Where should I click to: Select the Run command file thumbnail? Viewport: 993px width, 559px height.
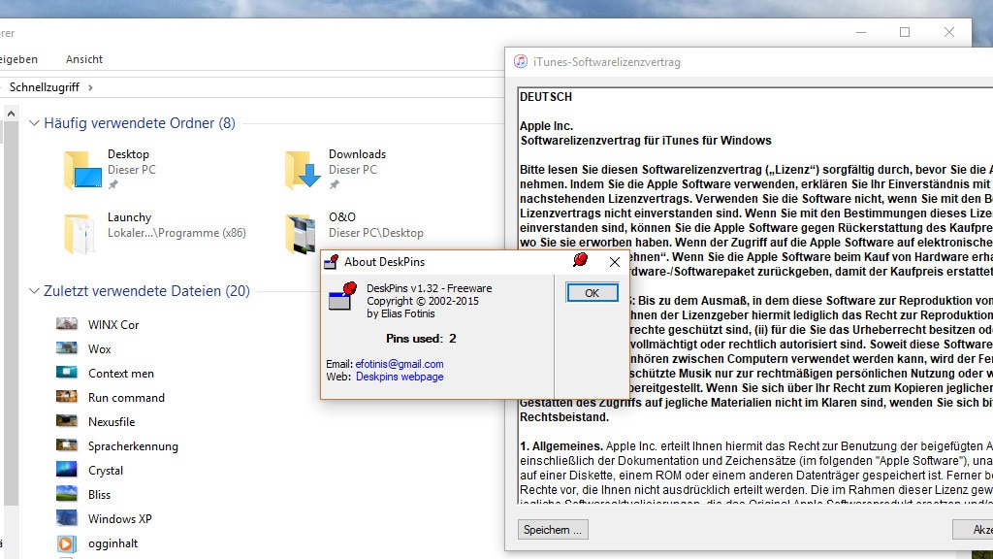pos(67,397)
